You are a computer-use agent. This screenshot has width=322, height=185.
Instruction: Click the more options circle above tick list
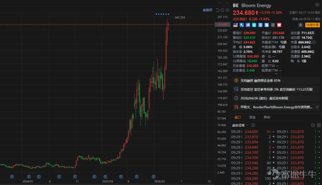point(313,125)
